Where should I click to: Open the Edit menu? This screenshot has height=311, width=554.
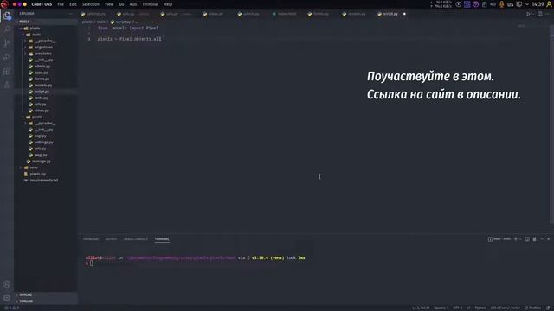coord(73,4)
